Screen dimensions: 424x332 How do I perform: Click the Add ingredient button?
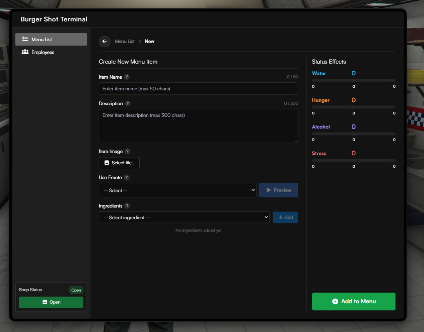pyautogui.click(x=285, y=217)
